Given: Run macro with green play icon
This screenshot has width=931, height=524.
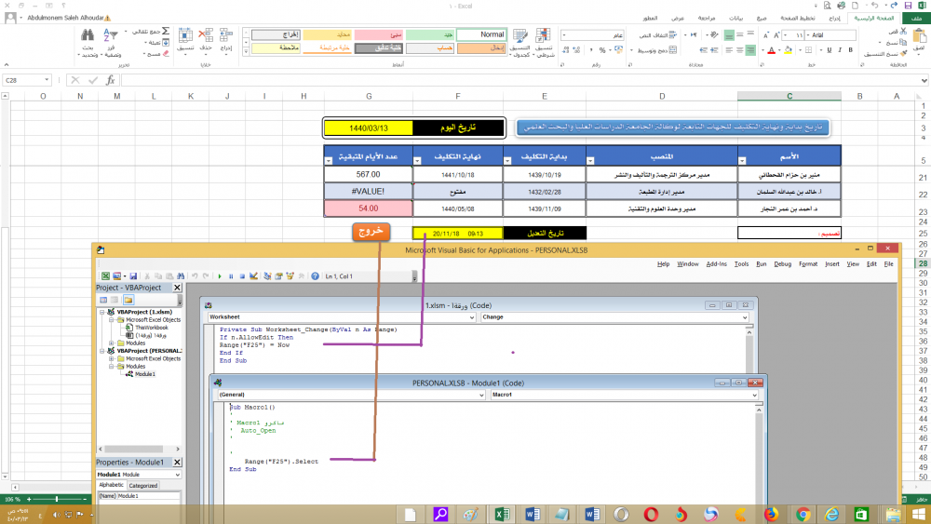Looking at the screenshot, I should [x=220, y=275].
